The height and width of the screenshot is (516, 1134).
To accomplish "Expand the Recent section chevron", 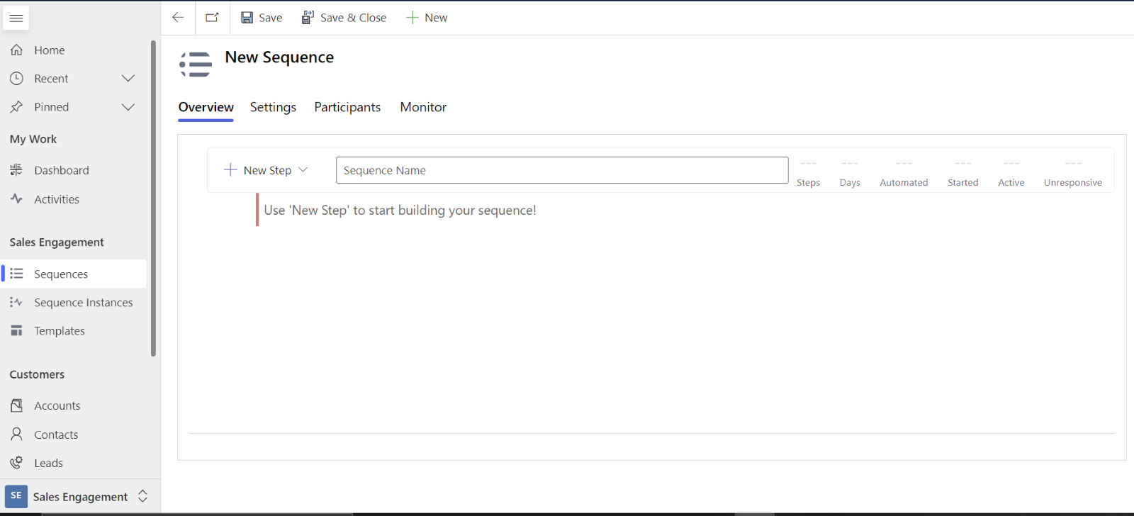I will pos(128,79).
